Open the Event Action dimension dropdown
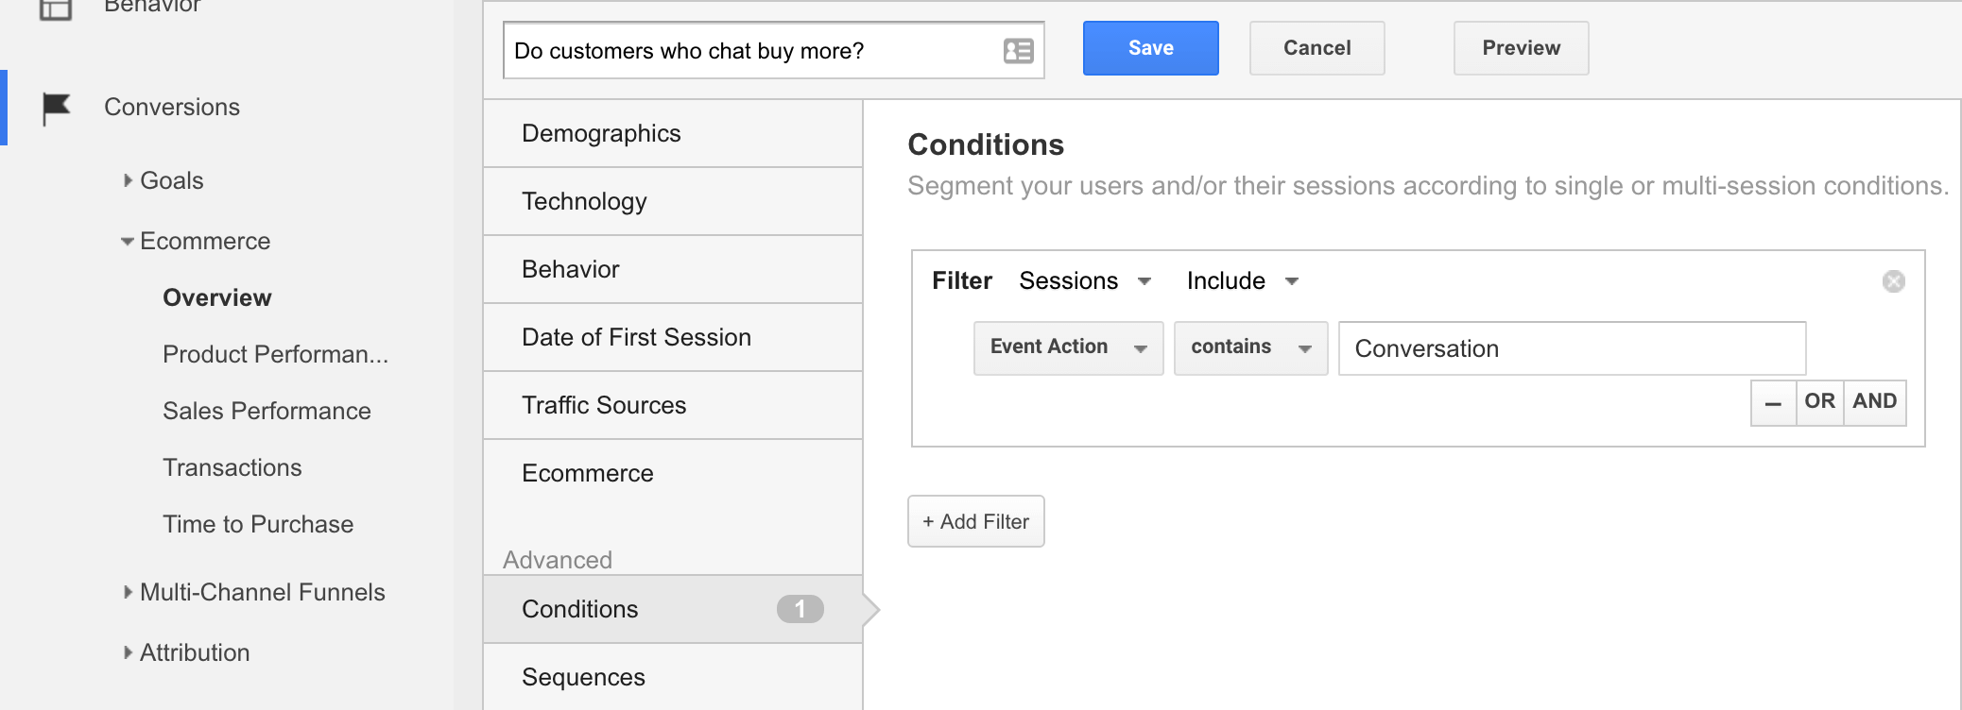 click(1068, 348)
